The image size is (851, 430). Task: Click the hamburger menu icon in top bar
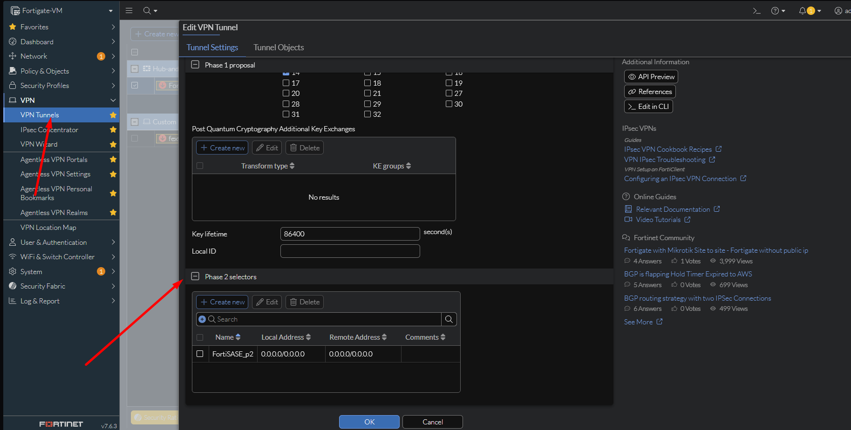(x=129, y=10)
